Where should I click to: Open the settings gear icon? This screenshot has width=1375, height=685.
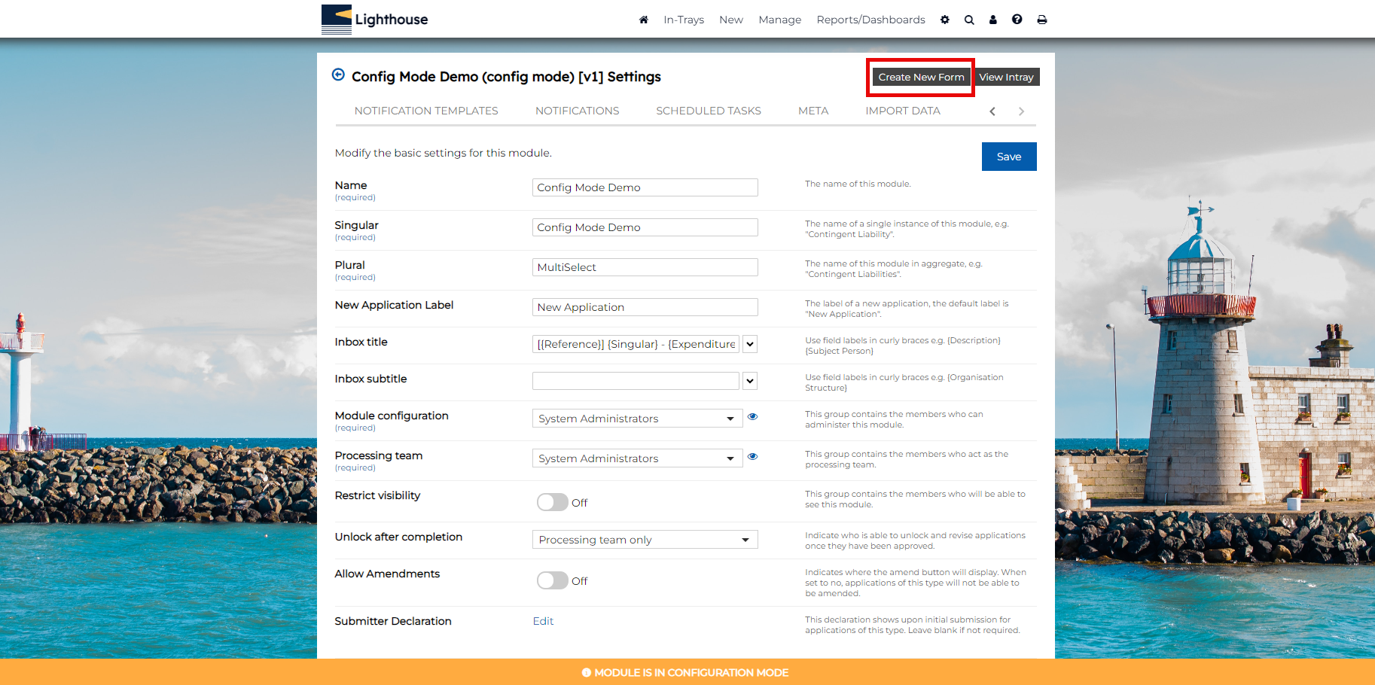[x=945, y=20]
